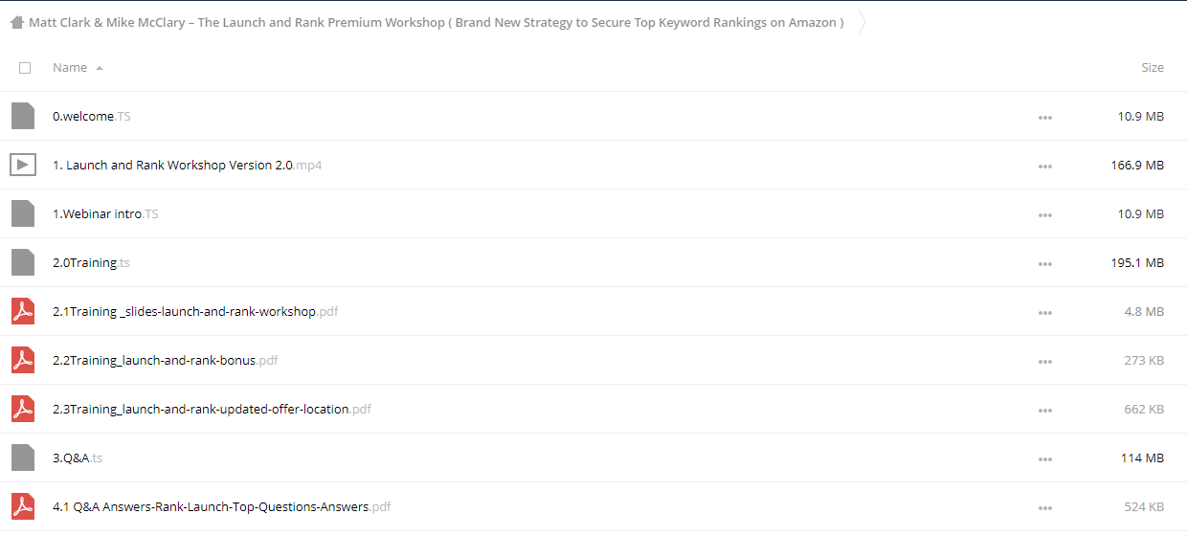Open the more-options menu for 2.0Training.ts

click(x=1045, y=263)
